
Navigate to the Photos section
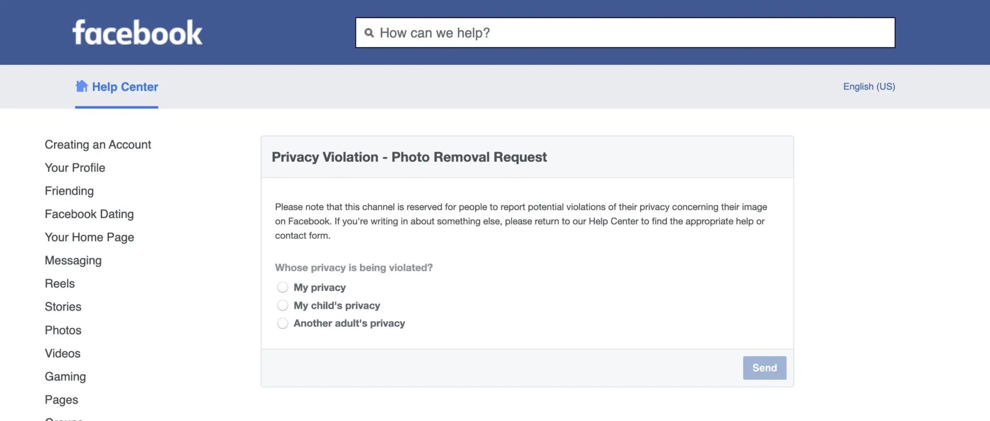tap(63, 330)
